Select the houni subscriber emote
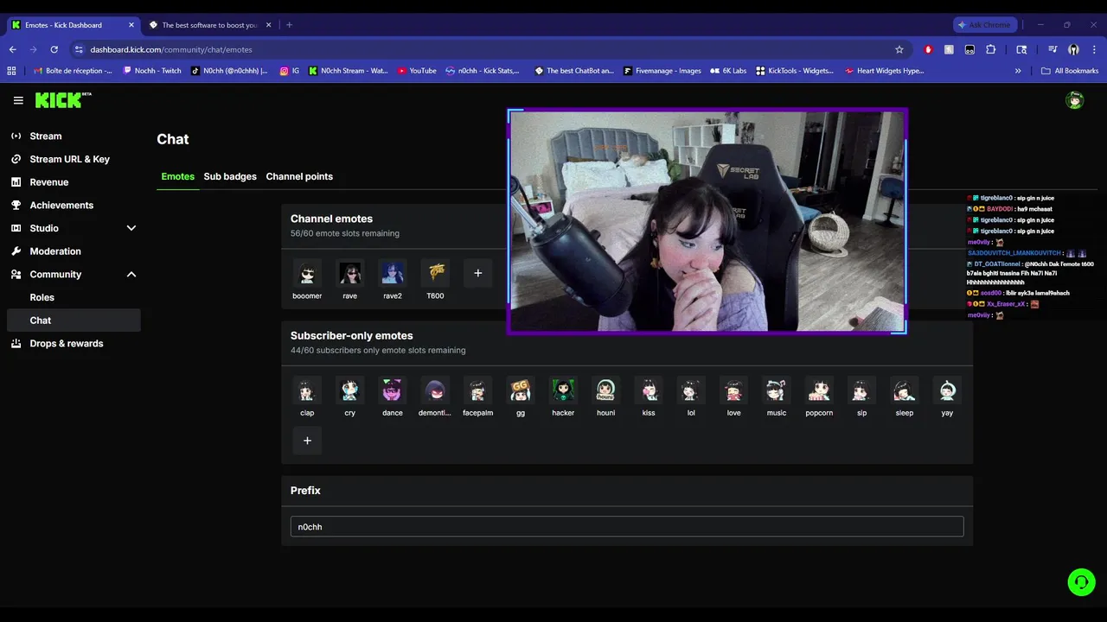This screenshot has height=622, width=1107. tap(605, 390)
